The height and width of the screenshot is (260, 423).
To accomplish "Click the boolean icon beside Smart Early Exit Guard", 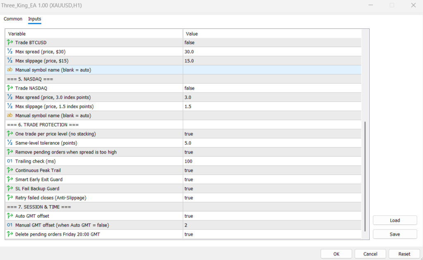I will [10, 180].
